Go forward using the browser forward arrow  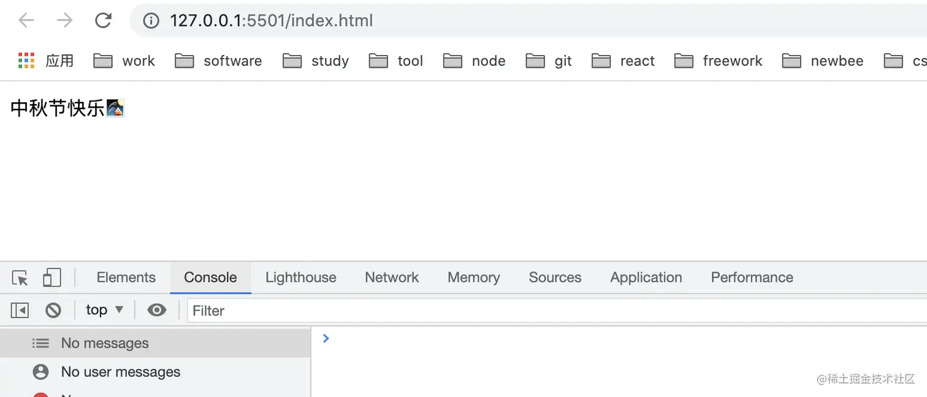point(64,21)
